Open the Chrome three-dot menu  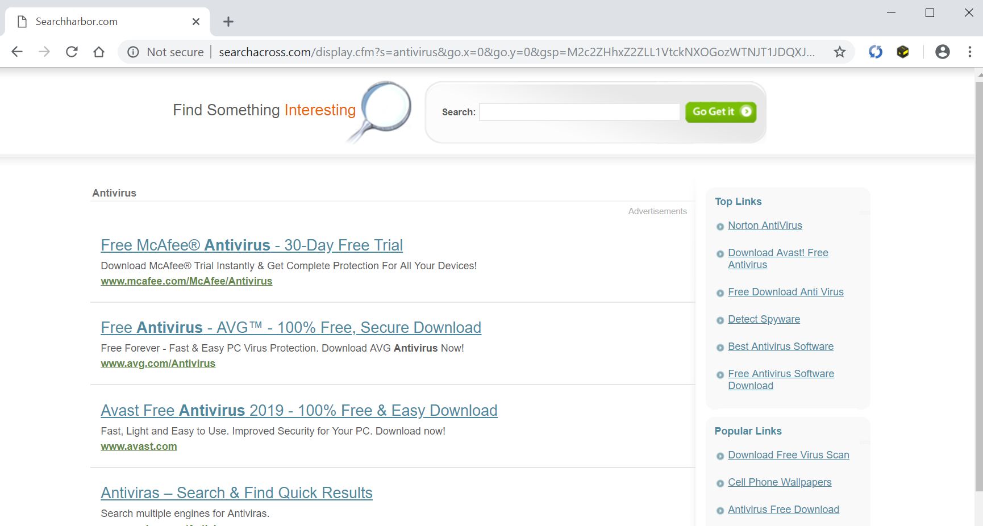pyautogui.click(x=970, y=52)
